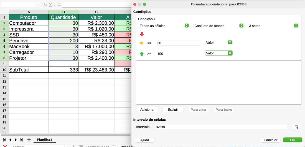Expand the Name Box dropdown
Screen dimensions: 305x147
coord(37,4)
